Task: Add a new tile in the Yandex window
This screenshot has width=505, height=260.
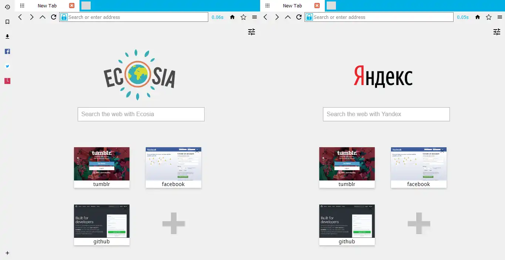Action: [x=419, y=223]
